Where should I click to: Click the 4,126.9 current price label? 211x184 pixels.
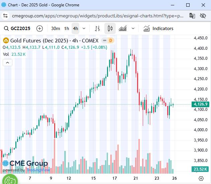[x=201, y=105]
